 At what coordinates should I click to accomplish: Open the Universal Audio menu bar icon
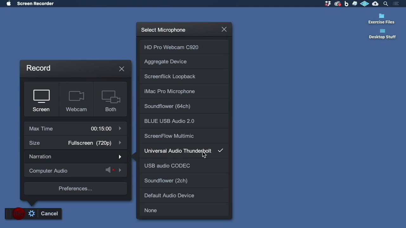coord(364,3)
